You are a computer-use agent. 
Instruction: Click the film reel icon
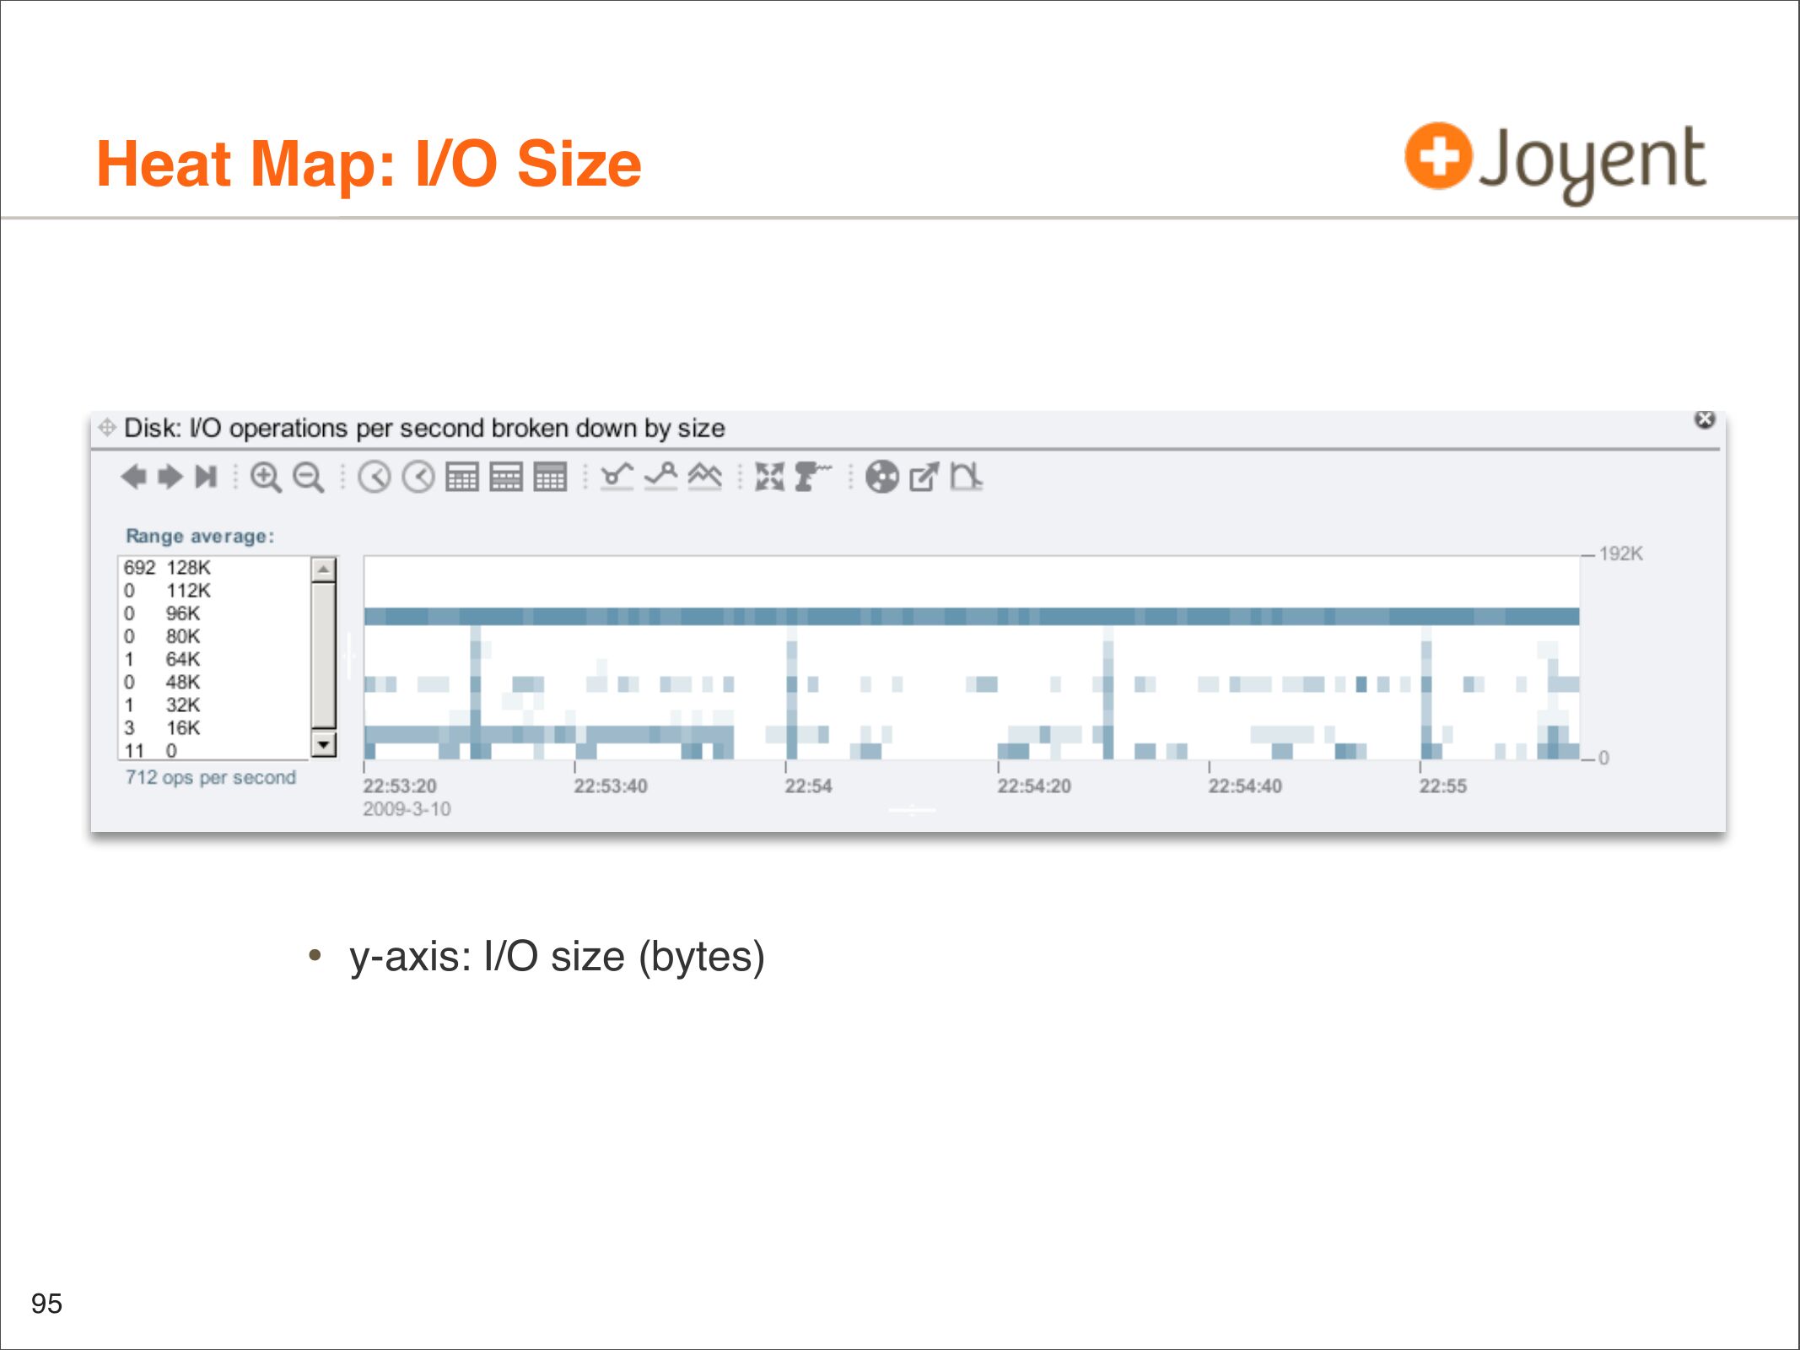click(x=882, y=478)
